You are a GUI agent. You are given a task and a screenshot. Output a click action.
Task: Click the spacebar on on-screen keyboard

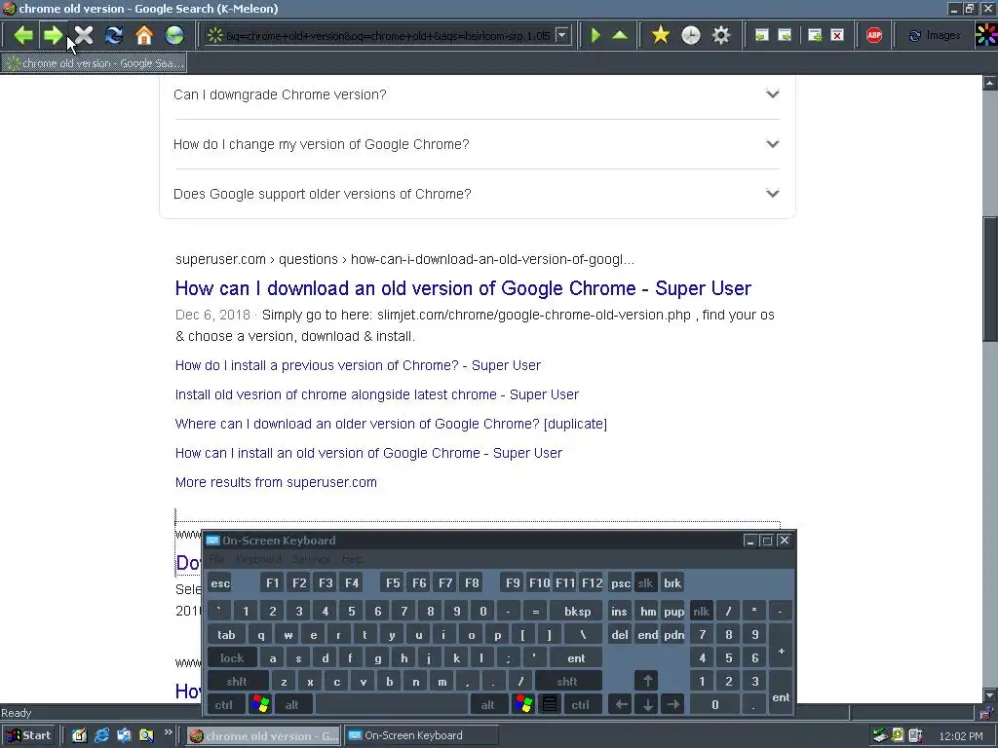[x=392, y=705]
